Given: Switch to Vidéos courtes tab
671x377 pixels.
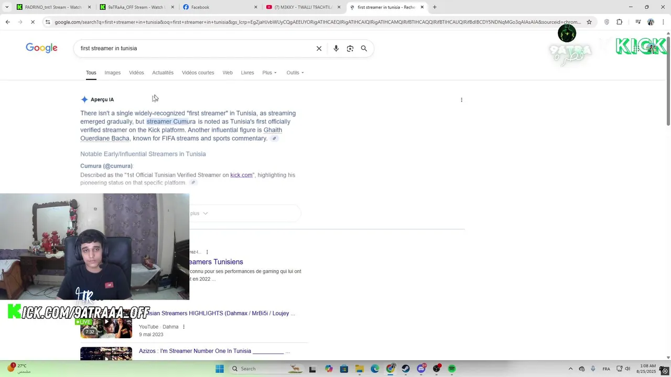Looking at the screenshot, I should point(198,73).
